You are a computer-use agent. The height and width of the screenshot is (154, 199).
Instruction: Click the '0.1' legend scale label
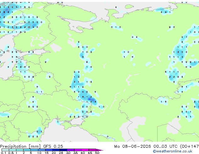pyautogui.click(x=3, y=153)
